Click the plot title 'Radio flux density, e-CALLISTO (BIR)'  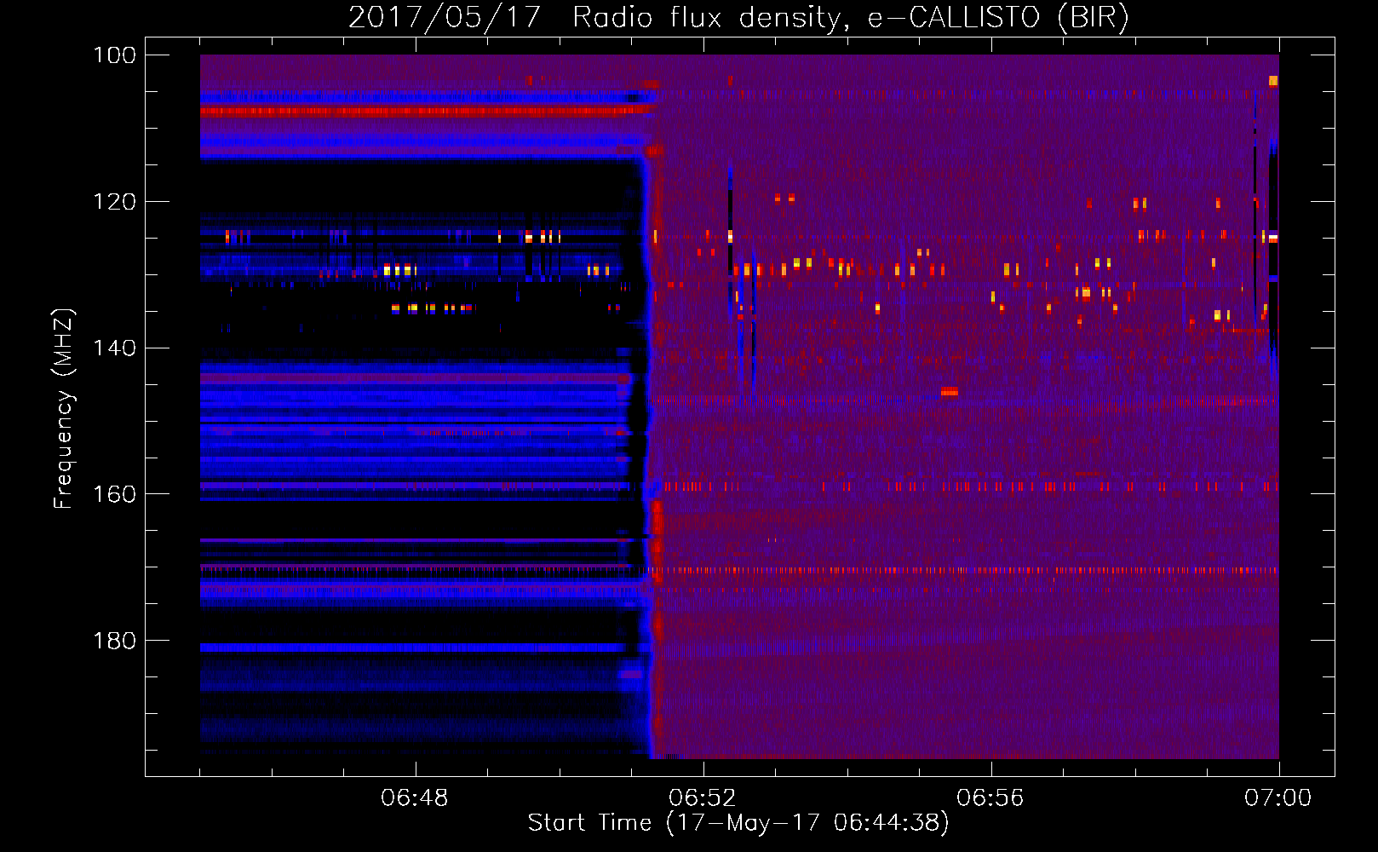(851, 17)
